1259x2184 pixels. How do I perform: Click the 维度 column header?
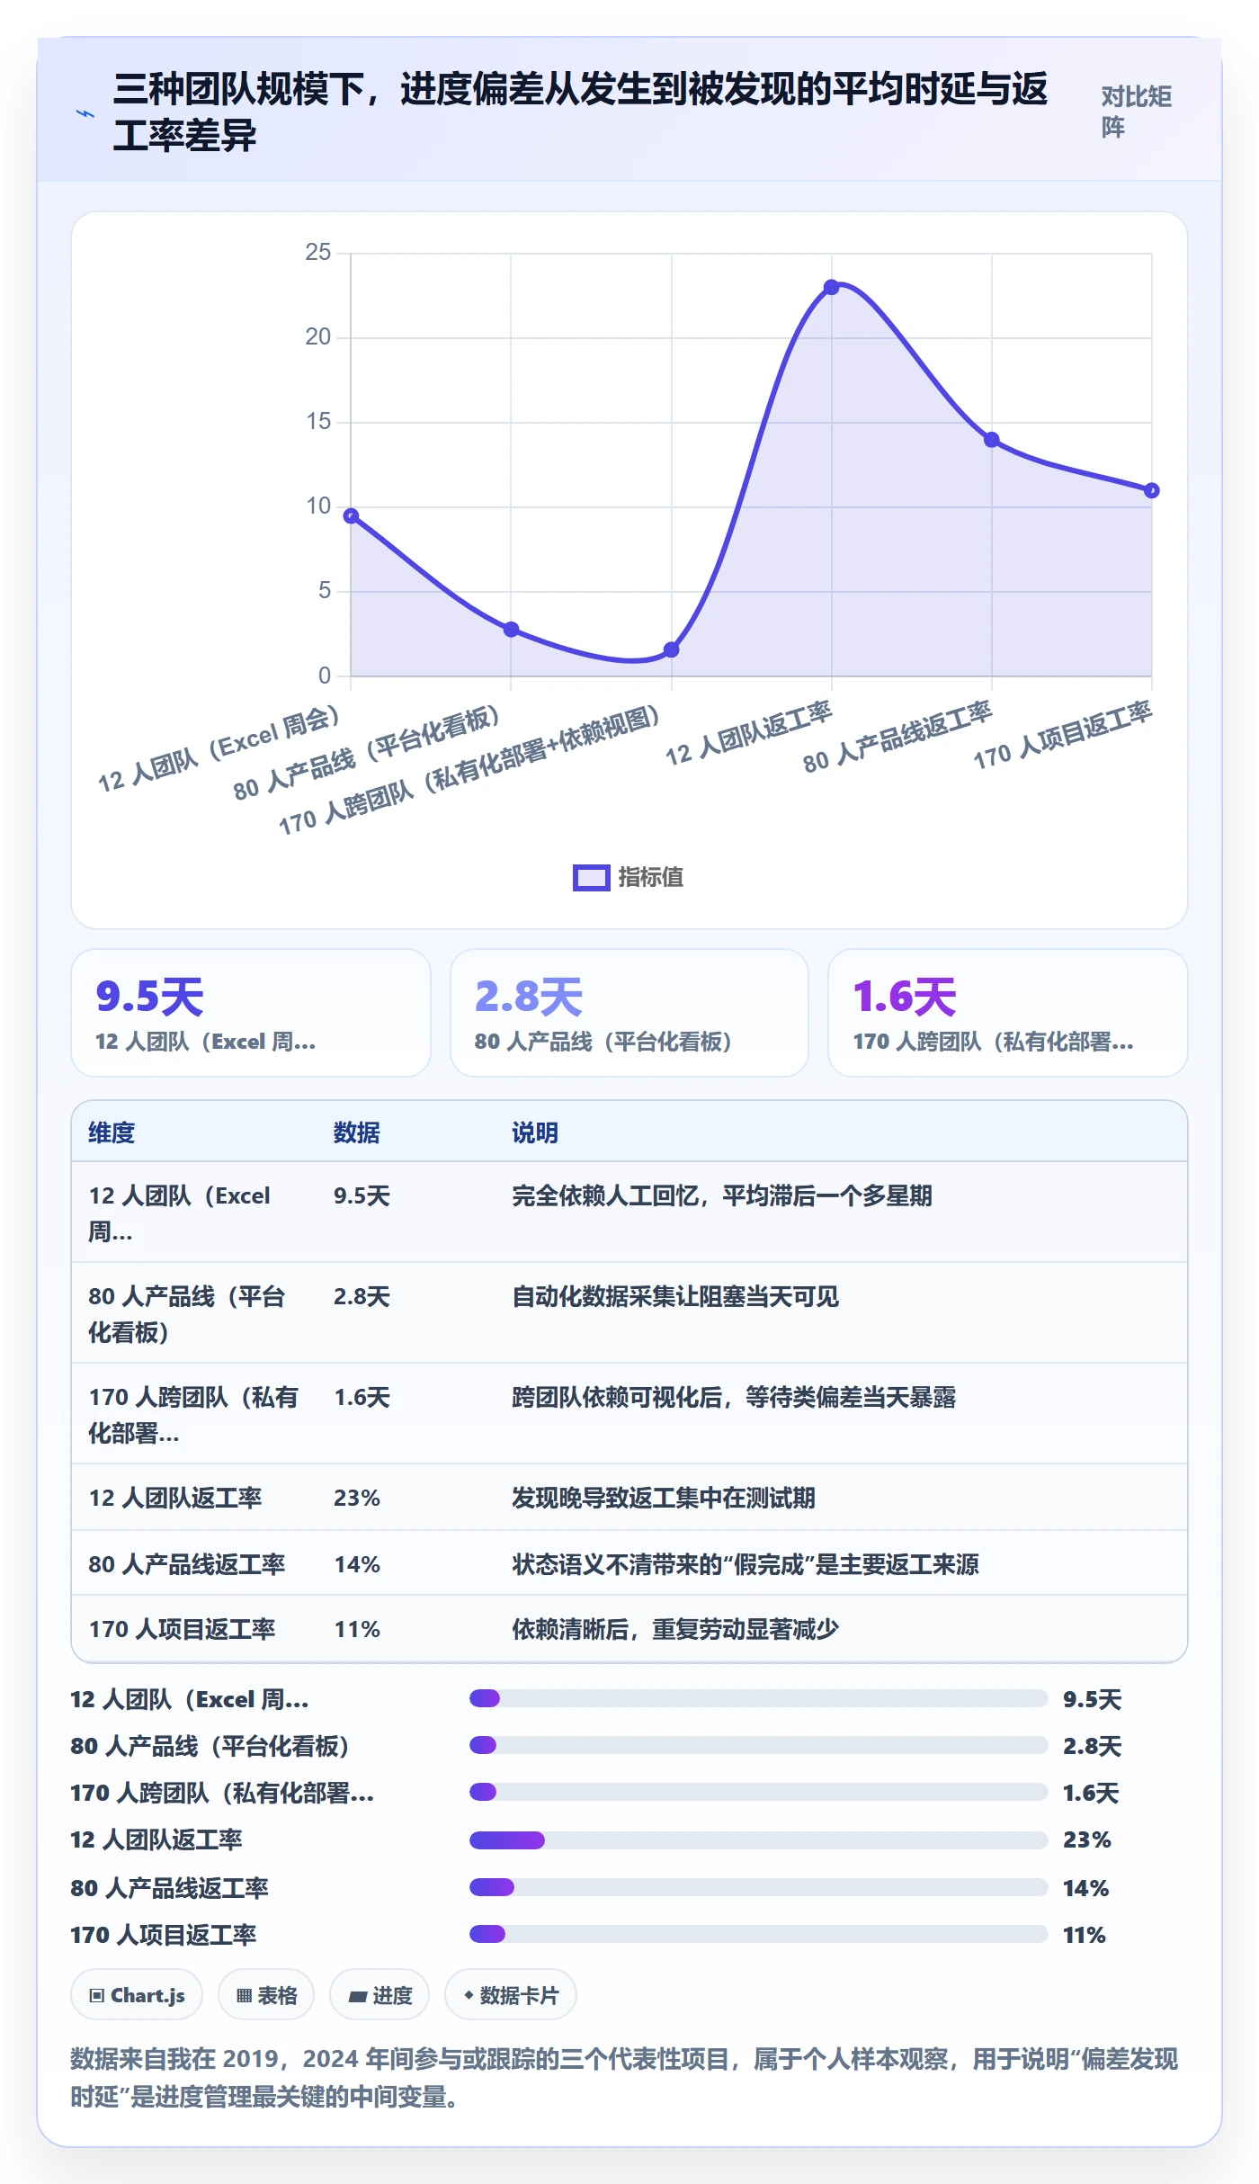(x=112, y=1132)
